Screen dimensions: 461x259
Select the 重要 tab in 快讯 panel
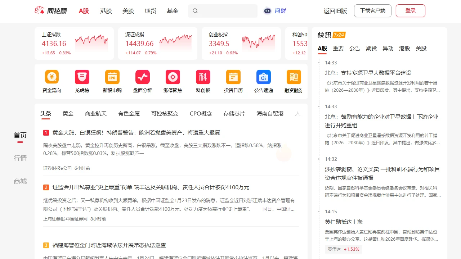338,48
